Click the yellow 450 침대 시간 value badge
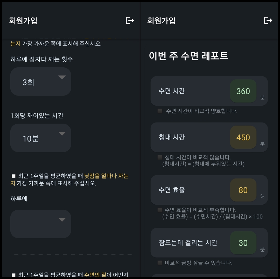Image resolution: width=280 pixels, height=279 pixels. pos(243,138)
